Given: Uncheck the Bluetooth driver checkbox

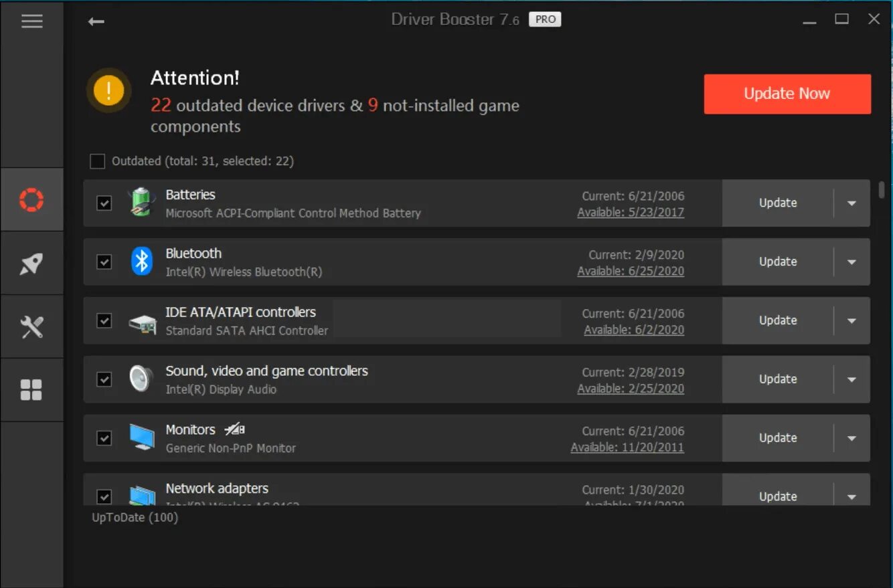Looking at the screenshot, I should pos(104,262).
